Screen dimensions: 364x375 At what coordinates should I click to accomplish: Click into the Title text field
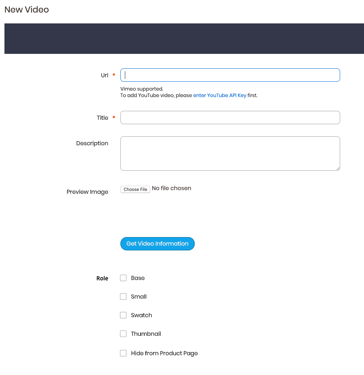click(230, 117)
